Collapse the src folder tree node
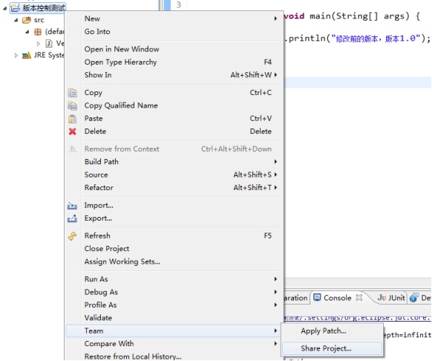The width and height of the screenshot is (432, 361). [x=16, y=20]
